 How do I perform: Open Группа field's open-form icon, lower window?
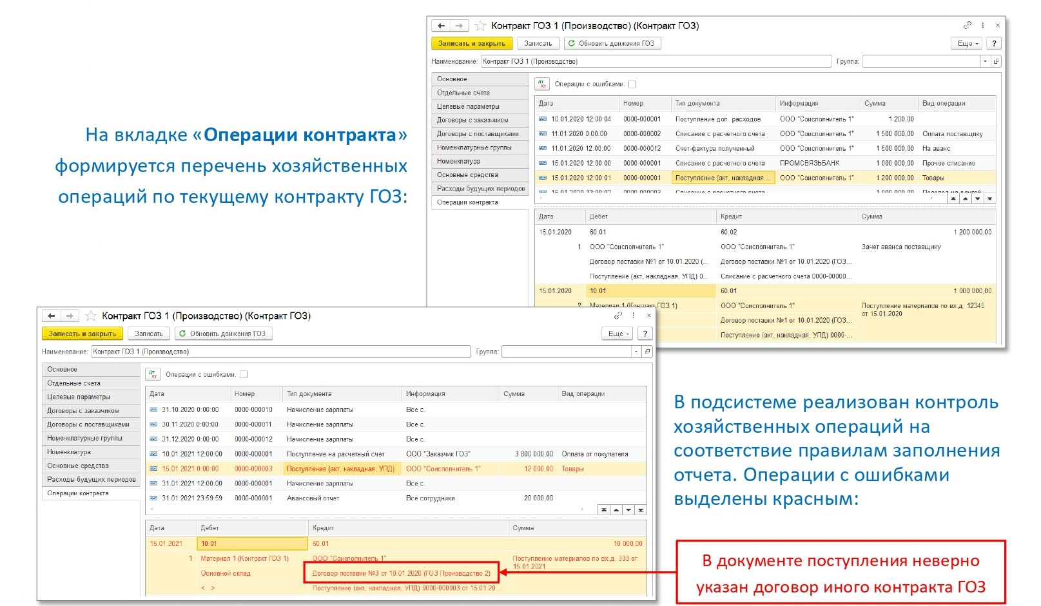[x=647, y=352]
